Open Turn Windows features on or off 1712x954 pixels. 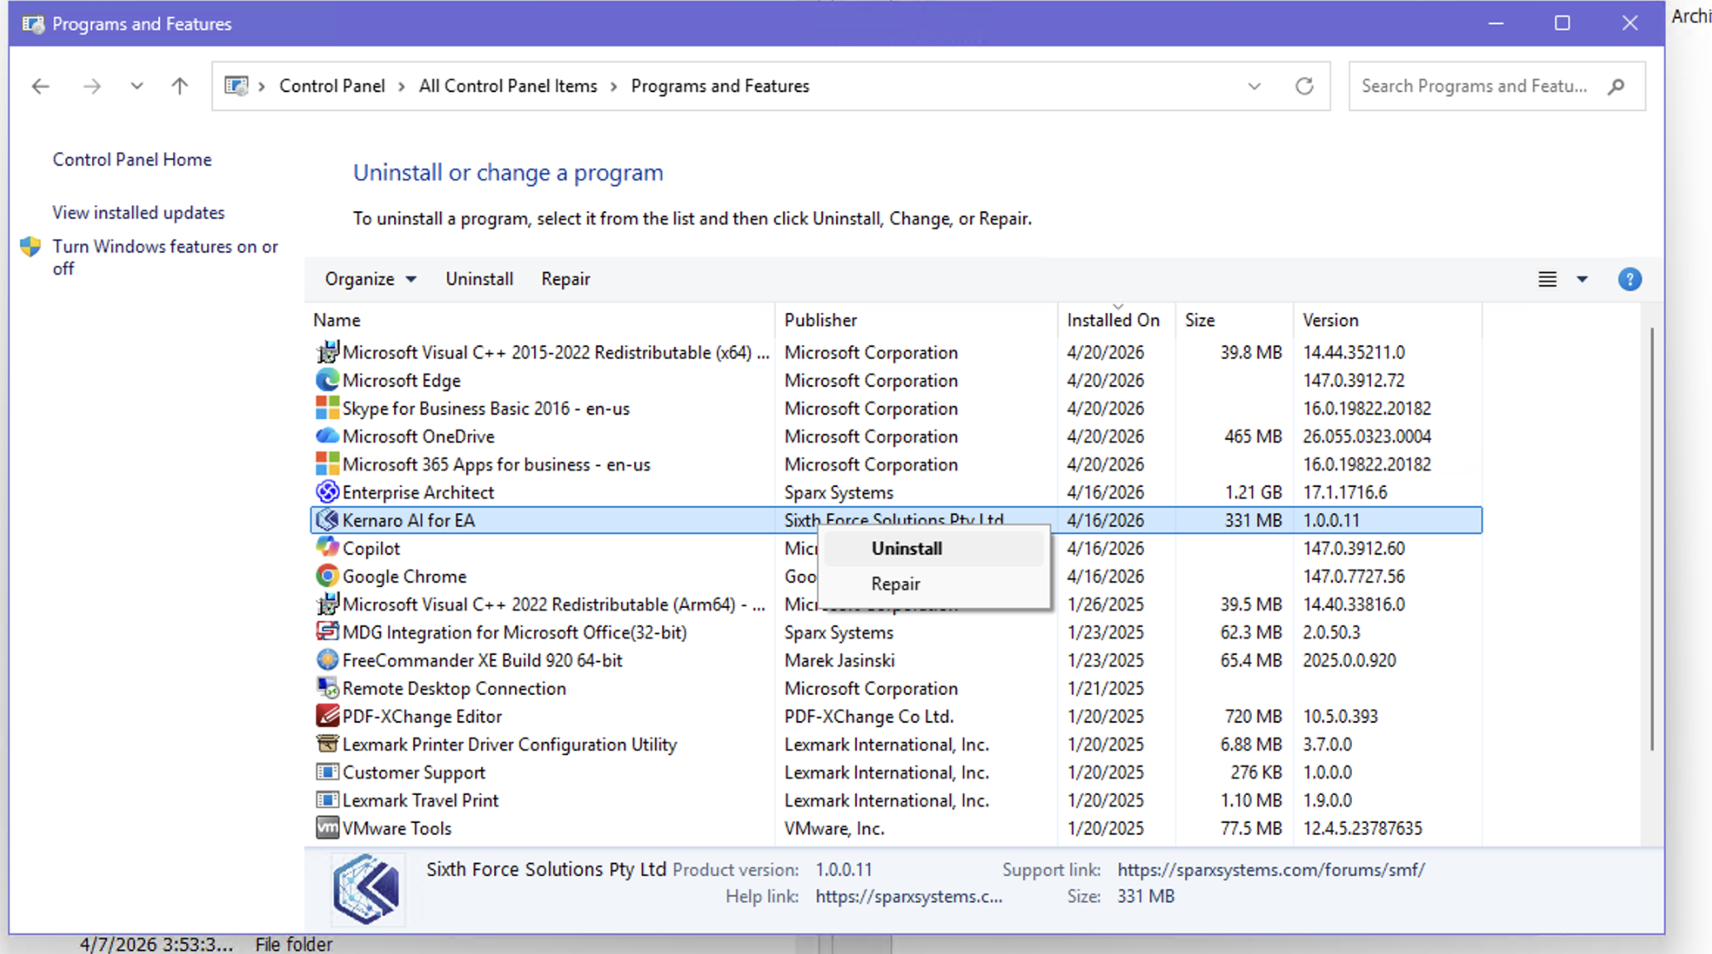[166, 258]
